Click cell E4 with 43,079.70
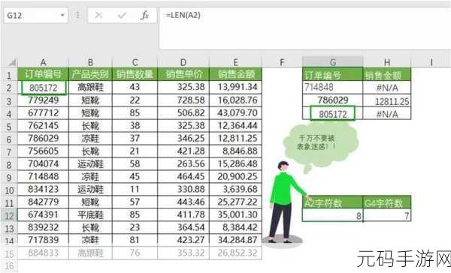451x273 pixels. click(235, 112)
